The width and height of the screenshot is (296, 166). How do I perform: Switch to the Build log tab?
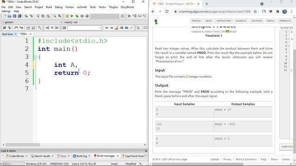point(81,156)
